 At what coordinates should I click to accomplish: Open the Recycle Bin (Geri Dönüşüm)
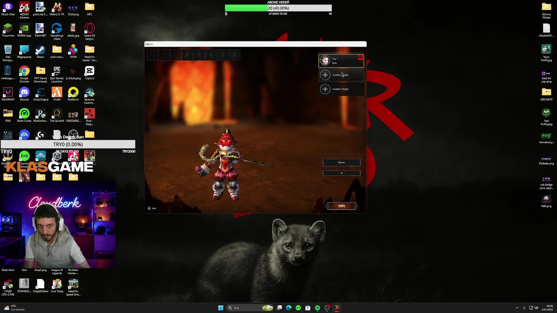point(8,53)
